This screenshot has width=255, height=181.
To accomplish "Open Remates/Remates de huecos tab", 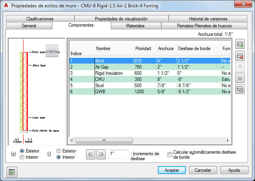I will [x=204, y=26].
